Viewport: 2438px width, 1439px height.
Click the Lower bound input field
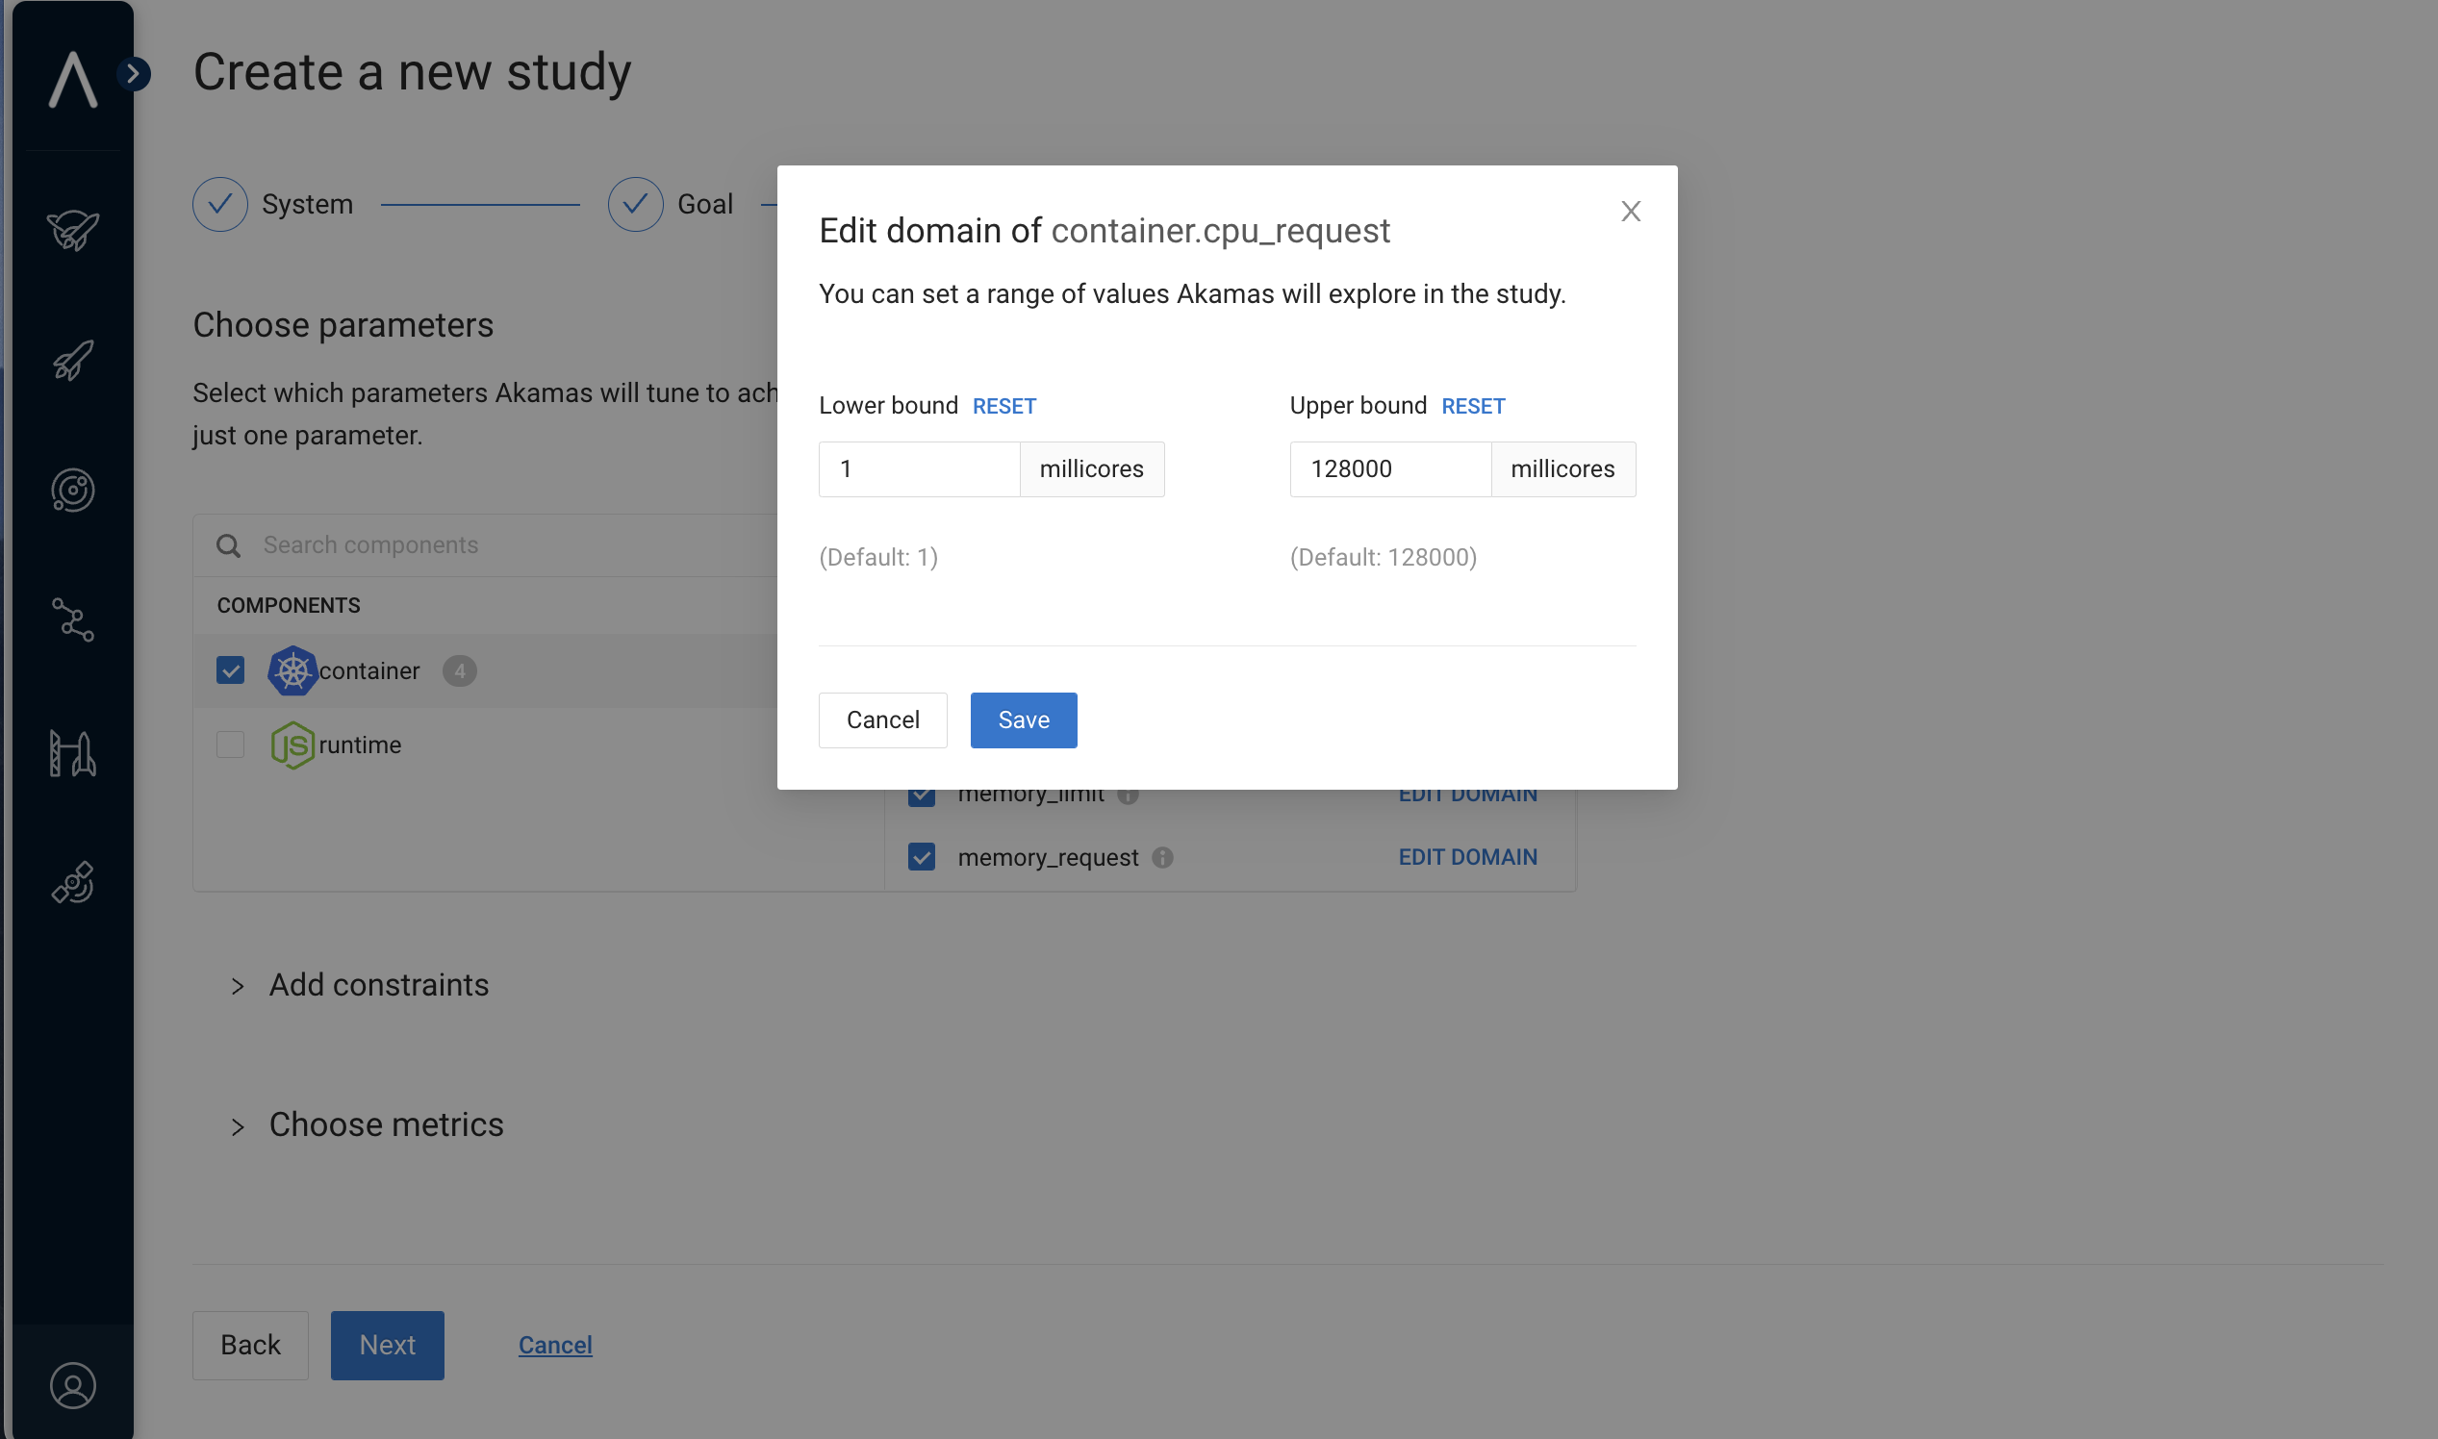(x=919, y=469)
